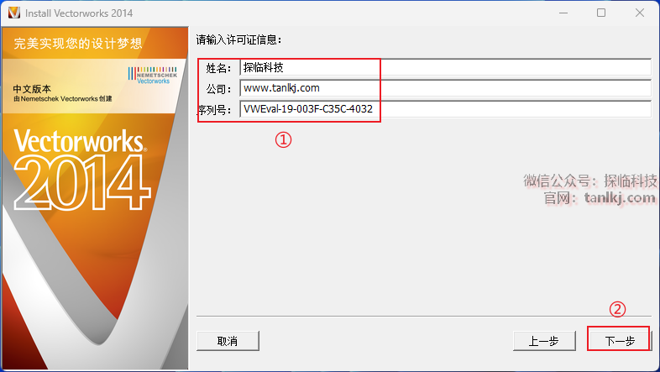Click the Vectorworks installer icon in title bar
Viewport: 660px width, 372px height.
(x=14, y=13)
